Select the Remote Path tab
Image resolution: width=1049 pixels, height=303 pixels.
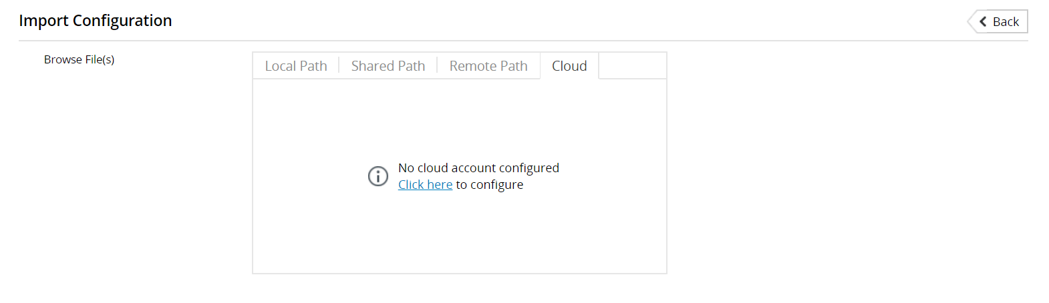tap(488, 65)
